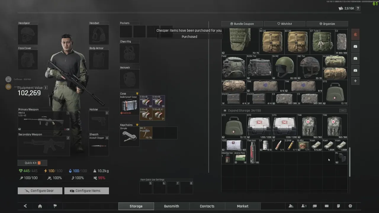Switch to the Storage tab
This screenshot has height=213, width=379.
tap(136, 206)
